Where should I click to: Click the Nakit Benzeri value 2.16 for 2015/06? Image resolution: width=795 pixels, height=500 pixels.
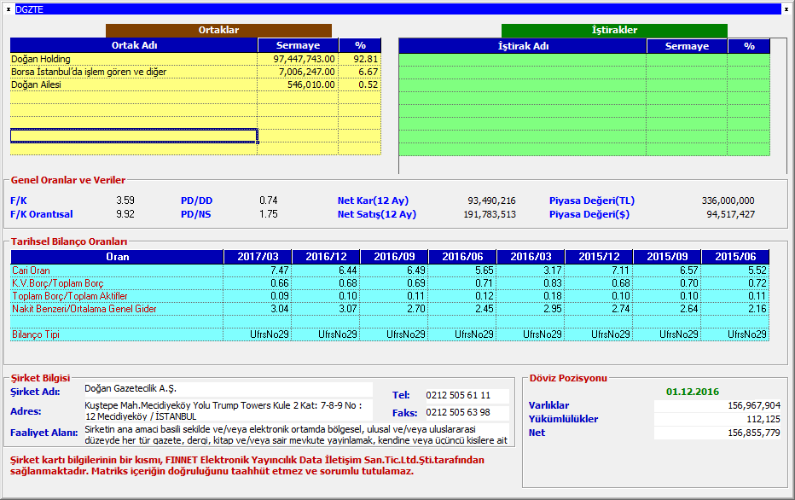pyautogui.click(x=757, y=309)
